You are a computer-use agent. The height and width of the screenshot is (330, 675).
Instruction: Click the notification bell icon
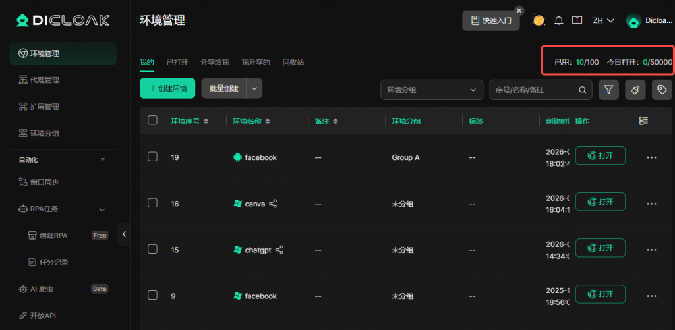point(559,20)
